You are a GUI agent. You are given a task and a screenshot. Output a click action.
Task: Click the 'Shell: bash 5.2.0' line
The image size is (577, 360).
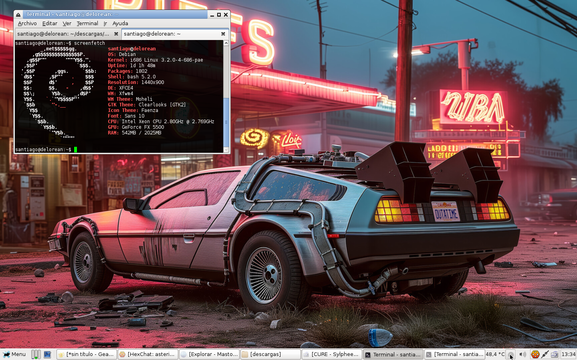pos(132,77)
